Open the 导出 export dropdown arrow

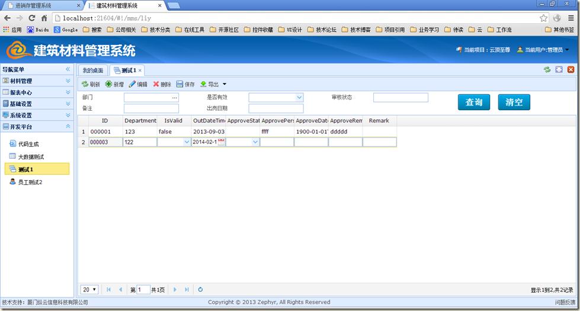point(224,84)
